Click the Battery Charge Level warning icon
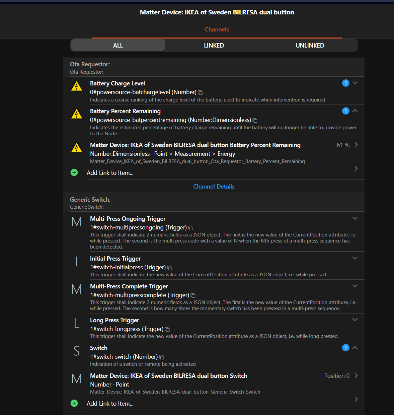Viewport: 394px width, 415px height. tap(77, 86)
